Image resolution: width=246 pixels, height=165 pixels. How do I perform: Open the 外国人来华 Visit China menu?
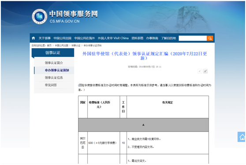[x=113, y=38]
